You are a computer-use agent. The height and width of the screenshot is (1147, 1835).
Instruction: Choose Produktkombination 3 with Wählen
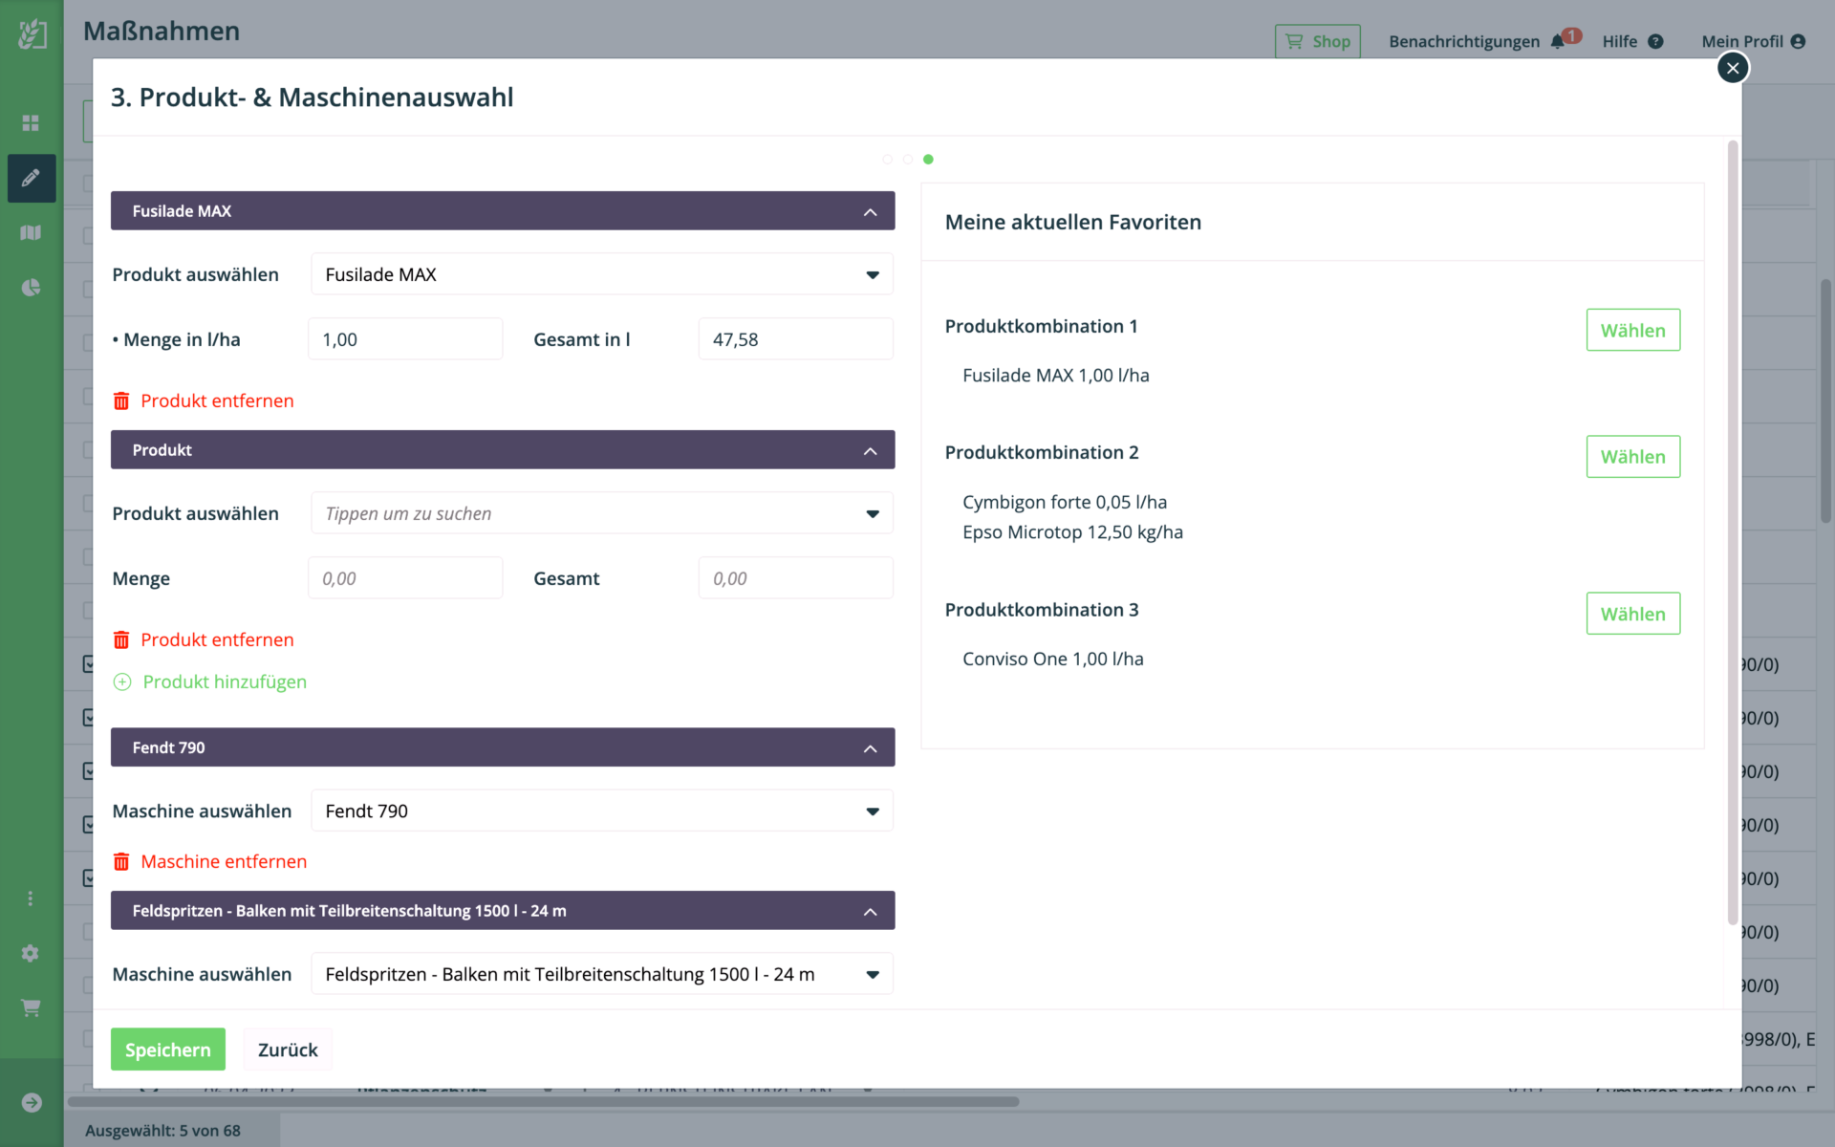pos(1633,614)
